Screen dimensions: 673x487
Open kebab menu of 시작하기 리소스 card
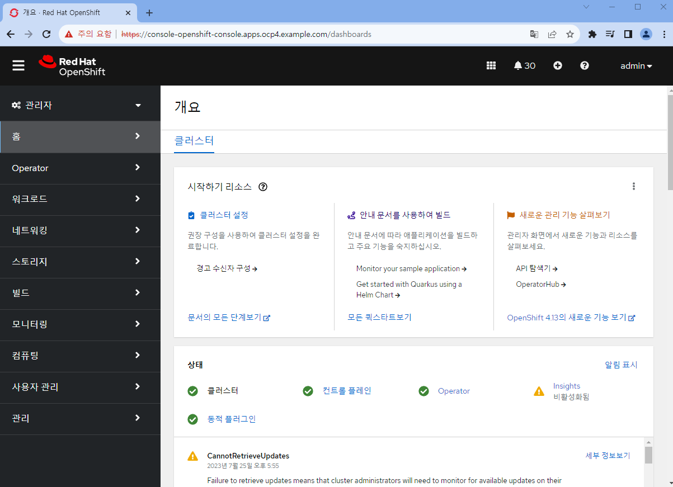[634, 186]
